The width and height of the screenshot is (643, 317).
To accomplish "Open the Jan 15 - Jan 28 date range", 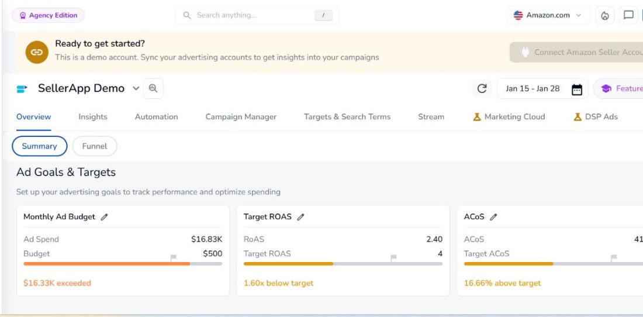I will (542, 88).
